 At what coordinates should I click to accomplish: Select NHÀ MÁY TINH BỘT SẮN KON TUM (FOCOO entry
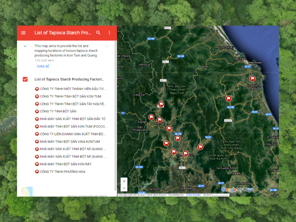[73, 126]
